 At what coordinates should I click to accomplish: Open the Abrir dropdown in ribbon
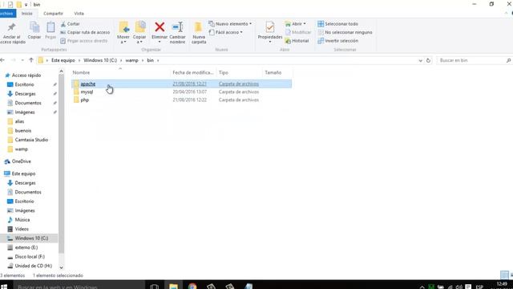(x=296, y=24)
